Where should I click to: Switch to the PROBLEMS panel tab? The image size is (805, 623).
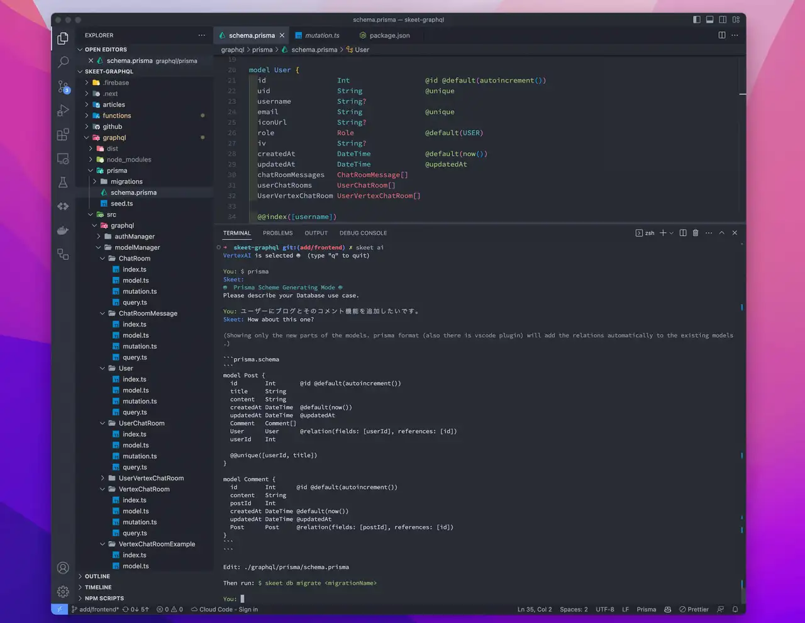(x=277, y=233)
